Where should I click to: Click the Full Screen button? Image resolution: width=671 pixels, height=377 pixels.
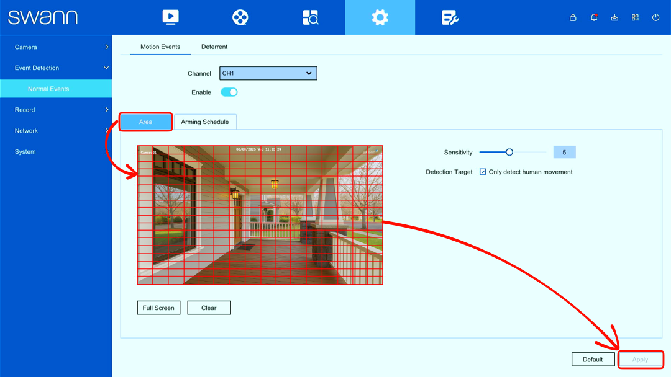coord(158,308)
